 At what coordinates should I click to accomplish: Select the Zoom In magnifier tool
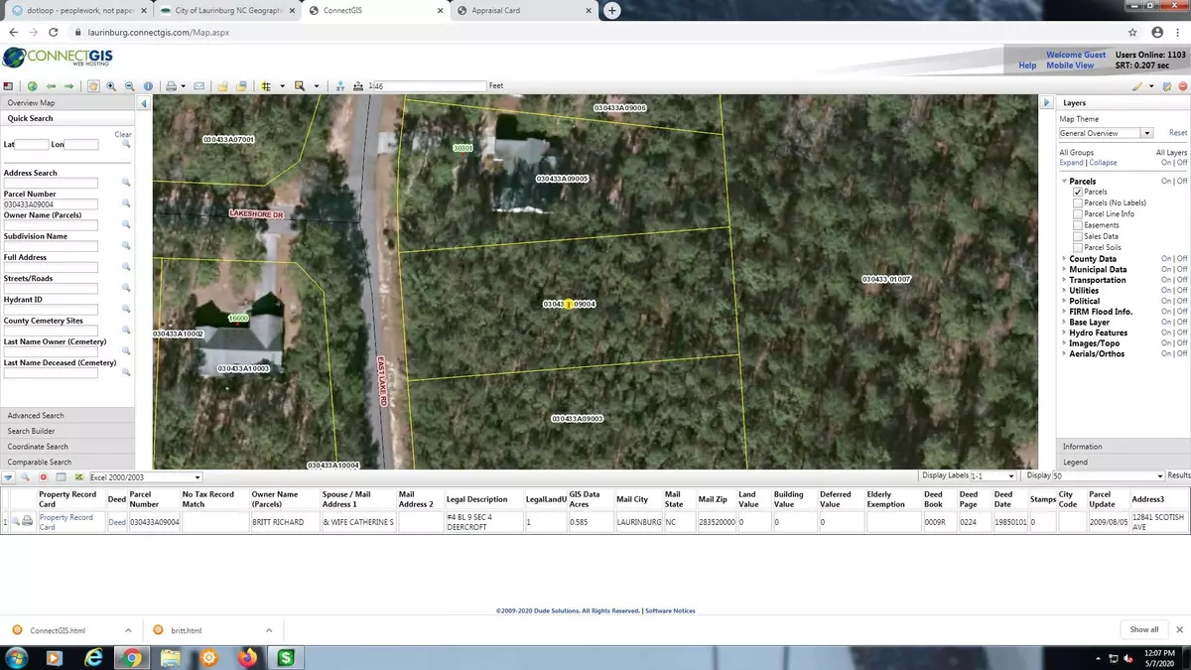click(x=111, y=86)
